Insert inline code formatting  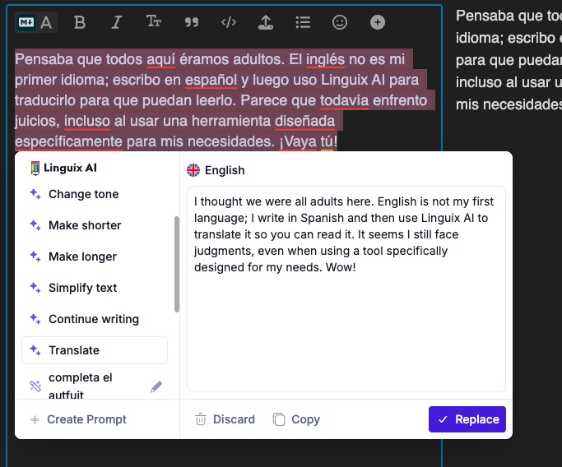(x=229, y=22)
